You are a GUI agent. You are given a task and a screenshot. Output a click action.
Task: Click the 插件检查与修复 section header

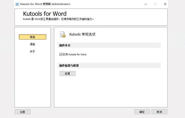point(69,66)
